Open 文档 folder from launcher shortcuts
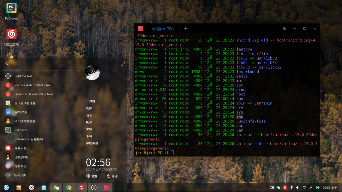 pos(89,129)
